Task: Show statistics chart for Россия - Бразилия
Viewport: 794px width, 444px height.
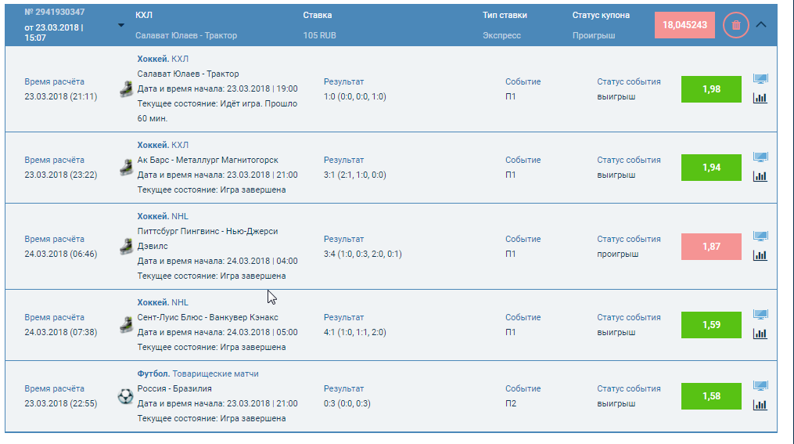Action: (x=760, y=405)
